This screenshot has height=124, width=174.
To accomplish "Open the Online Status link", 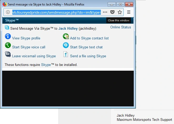I will coord(121,27).
